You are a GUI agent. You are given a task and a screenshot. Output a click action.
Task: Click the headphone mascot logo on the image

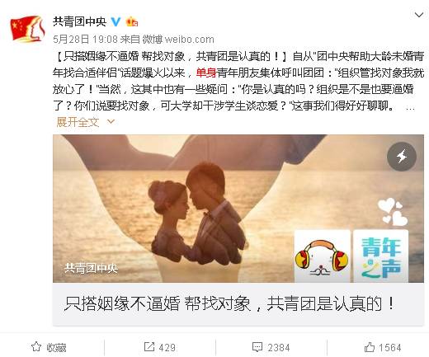point(322,256)
